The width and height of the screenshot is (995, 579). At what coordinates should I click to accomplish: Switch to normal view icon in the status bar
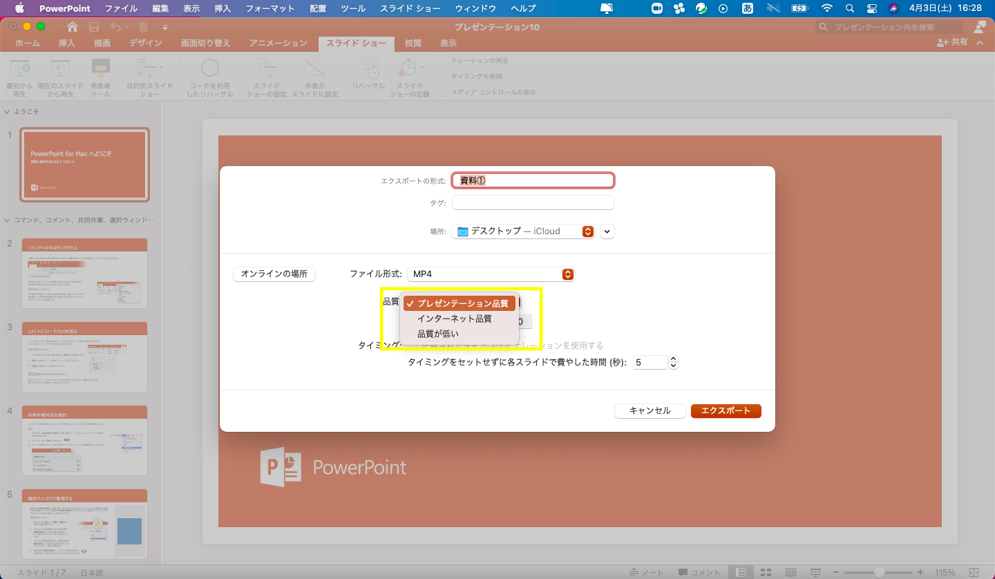tap(741, 573)
